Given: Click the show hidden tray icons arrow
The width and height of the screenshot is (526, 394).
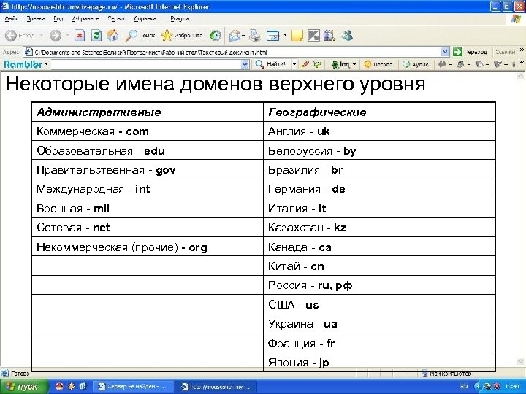Looking at the screenshot, I should 477,387.
